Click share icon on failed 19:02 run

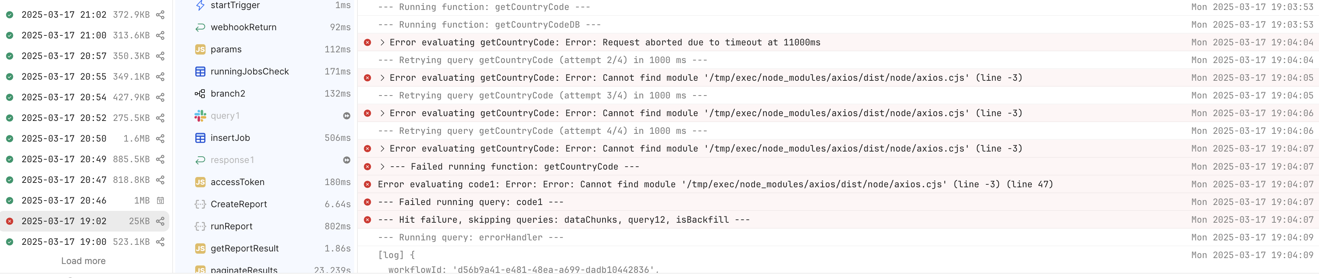click(160, 221)
